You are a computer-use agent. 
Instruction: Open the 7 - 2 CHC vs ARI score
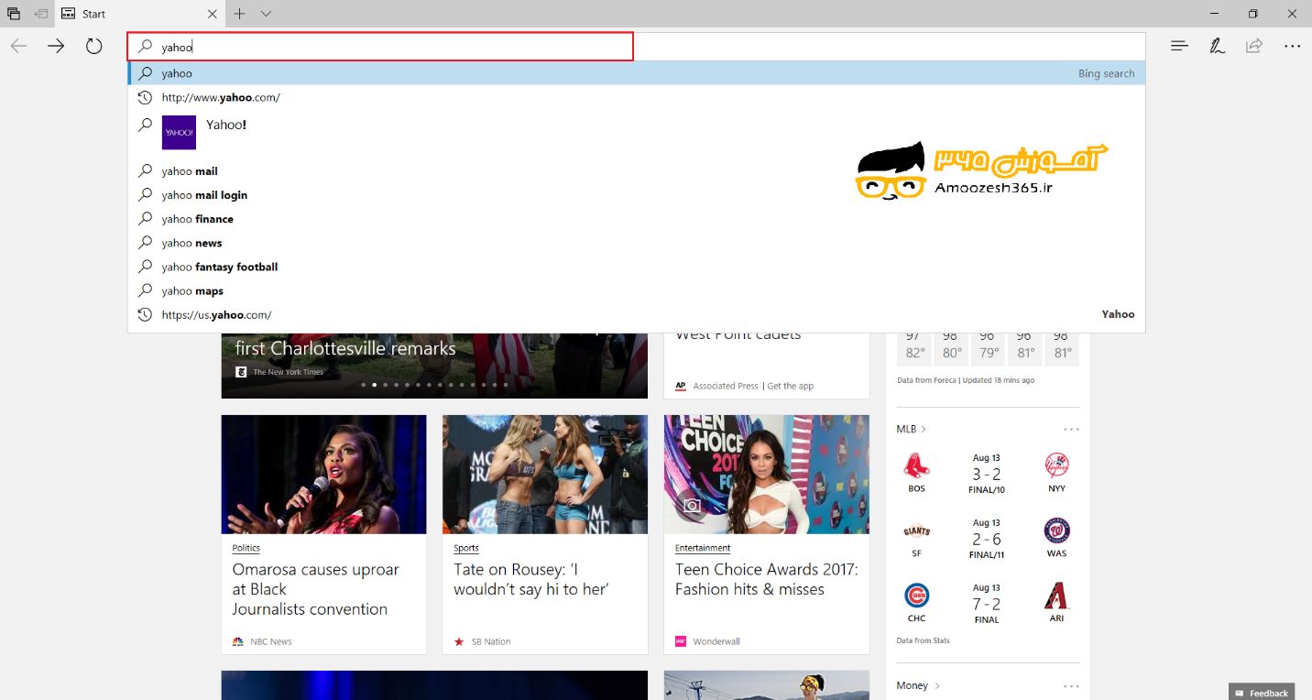coord(987,604)
